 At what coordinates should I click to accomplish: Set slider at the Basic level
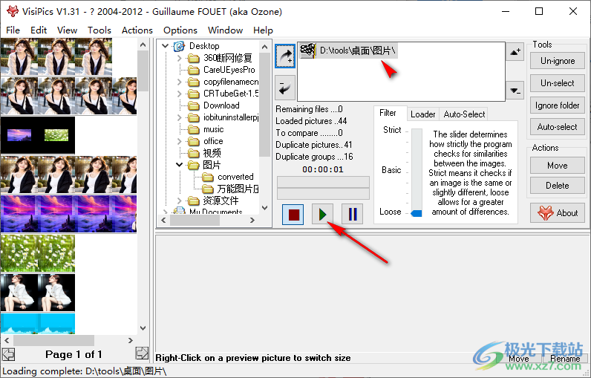[417, 171]
